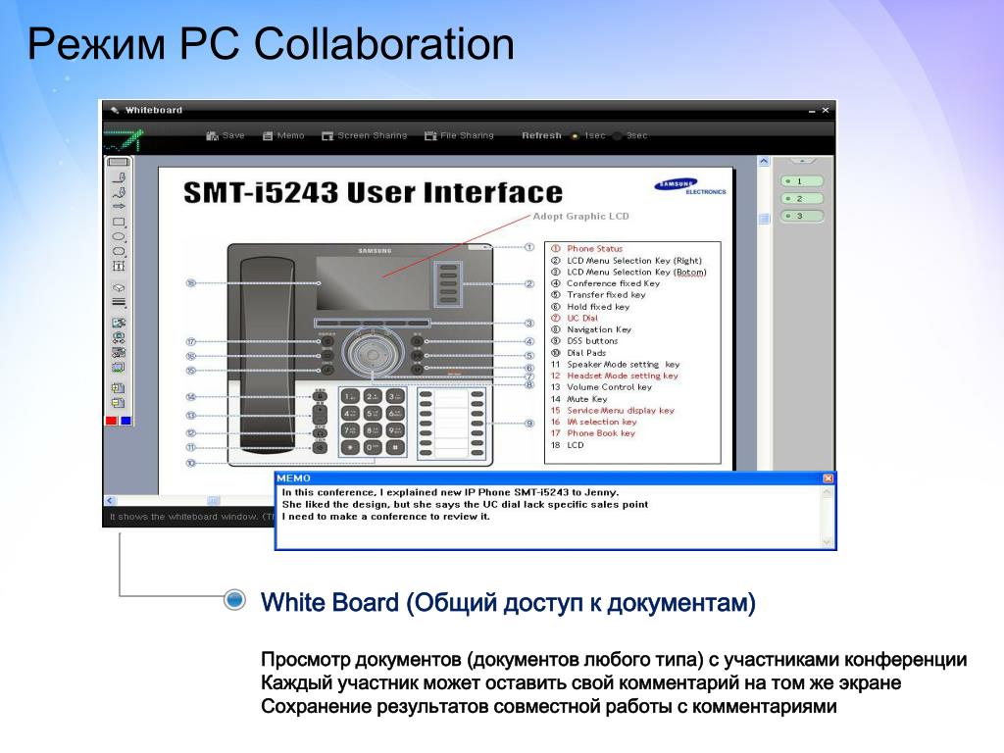
Task: Switch to whiteboard page 2
Action: pos(802,198)
